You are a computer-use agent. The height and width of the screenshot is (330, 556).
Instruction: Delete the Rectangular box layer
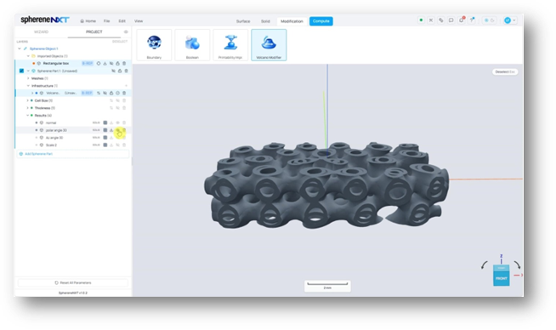coord(124,63)
